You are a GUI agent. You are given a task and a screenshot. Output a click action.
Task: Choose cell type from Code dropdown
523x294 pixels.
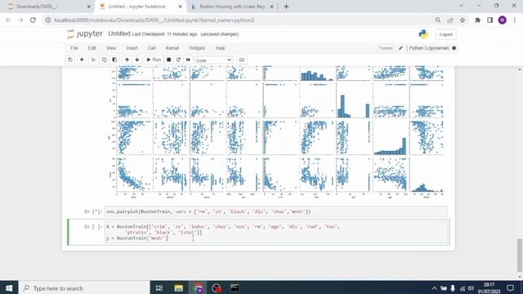213,60
